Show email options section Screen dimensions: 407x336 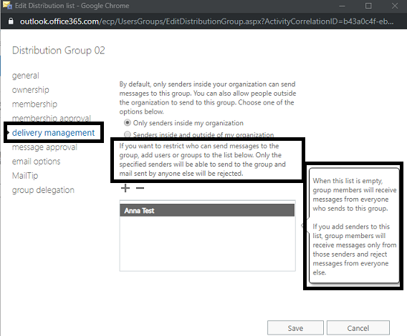36,162
